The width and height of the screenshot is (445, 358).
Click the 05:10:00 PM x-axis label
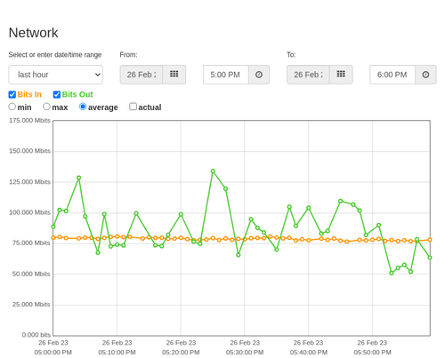click(x=117, y=353)
